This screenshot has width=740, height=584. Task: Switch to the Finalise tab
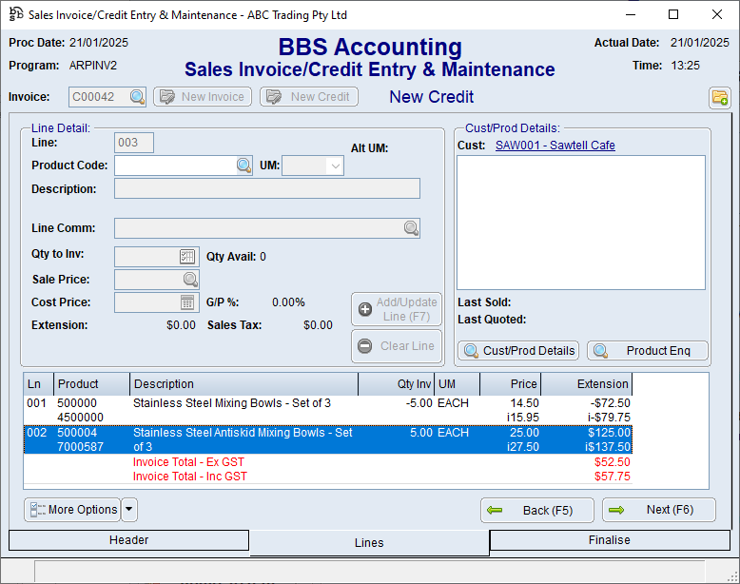[x=609, y=540]
